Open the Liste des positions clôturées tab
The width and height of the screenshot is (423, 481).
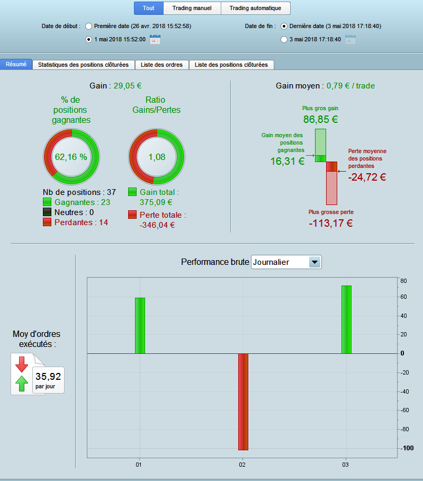(231, 65)
